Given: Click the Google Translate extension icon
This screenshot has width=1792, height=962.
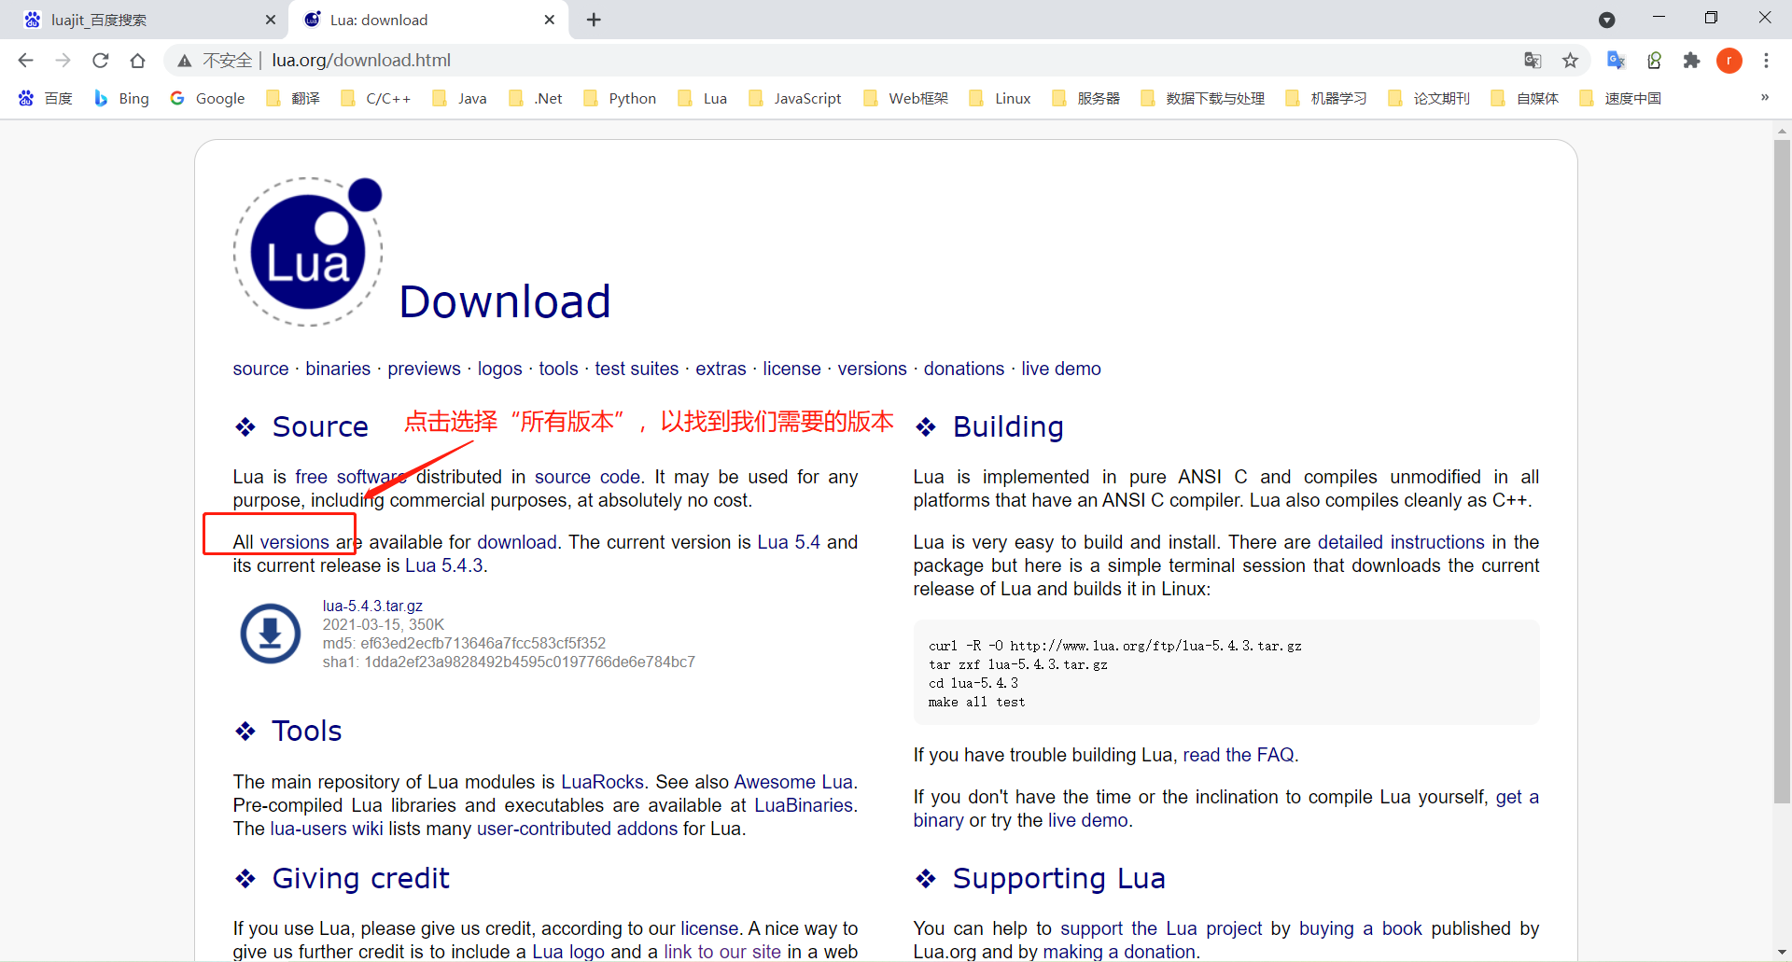Looking at the screenshot, I should coord(1616,60).
